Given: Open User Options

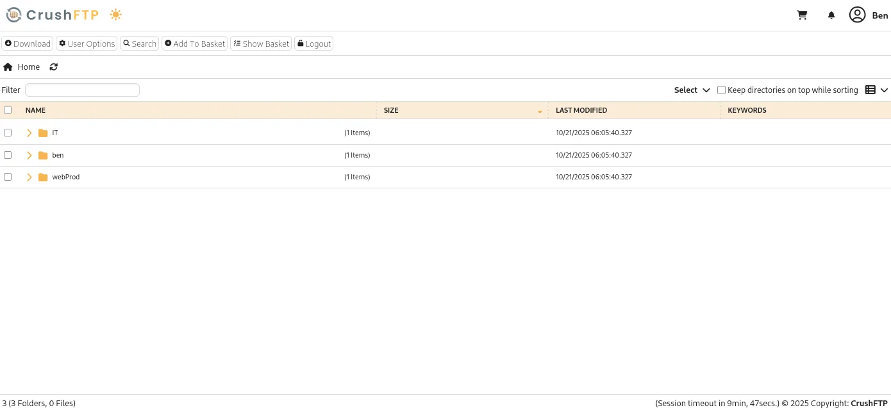Looking at the screenshot, I should click(x=87, y=44).
